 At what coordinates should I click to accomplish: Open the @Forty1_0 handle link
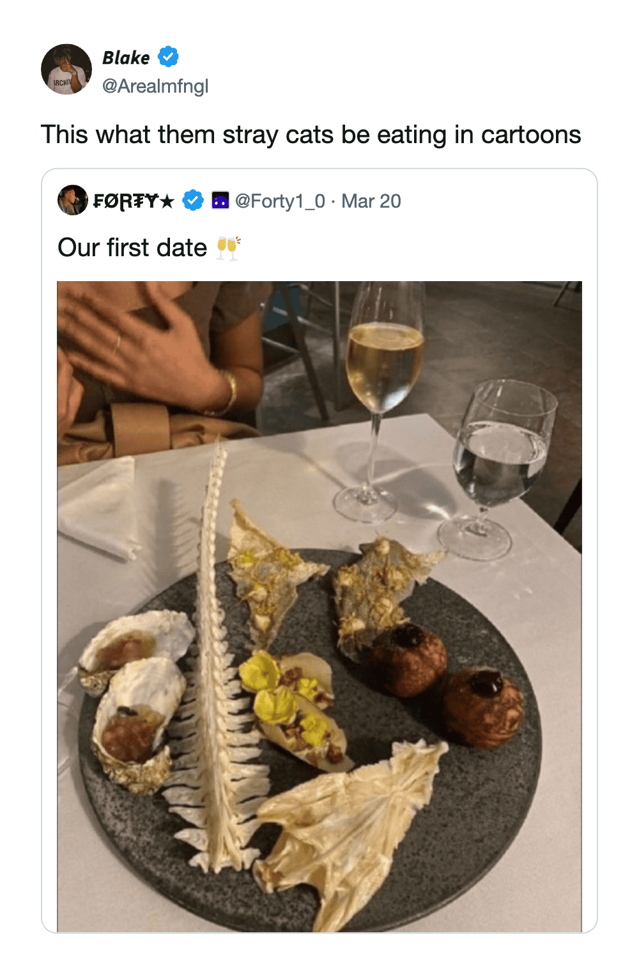280,201
